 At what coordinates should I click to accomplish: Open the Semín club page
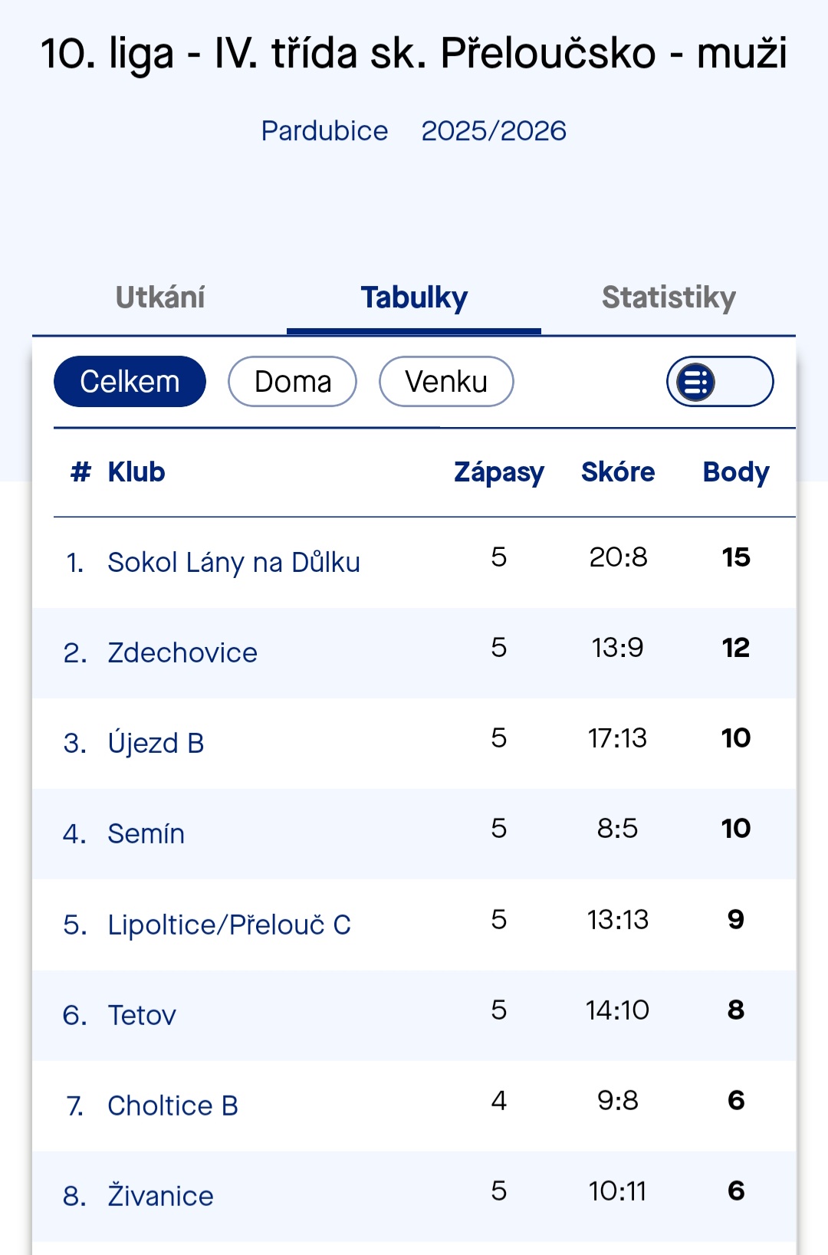tap(146, 834)
